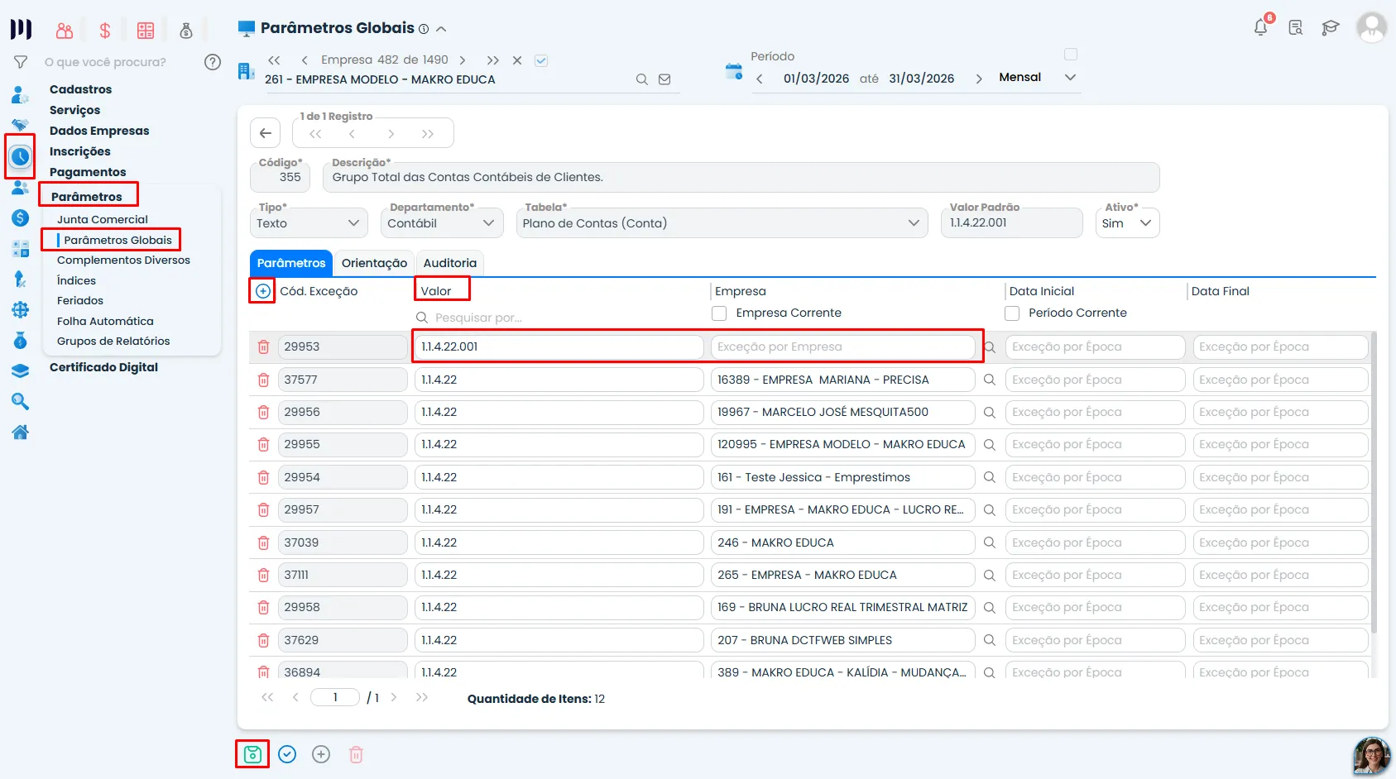1396x779 pixels.
Task: Open the Departamento dropdown showing Contábil
Action: pos(442,223)
